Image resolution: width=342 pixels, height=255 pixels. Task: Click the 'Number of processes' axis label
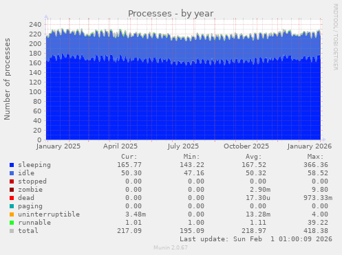click(x=7, y=79)
